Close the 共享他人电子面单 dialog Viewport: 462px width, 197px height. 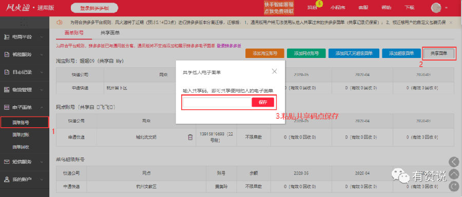[274, 71]
